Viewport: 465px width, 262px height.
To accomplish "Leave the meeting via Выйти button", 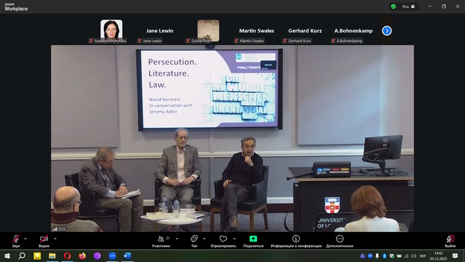I will [450, 239].
